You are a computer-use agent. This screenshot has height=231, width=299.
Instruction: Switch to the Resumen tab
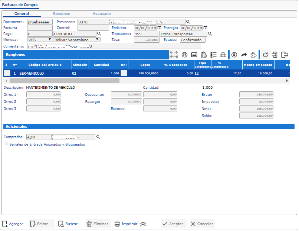[x=62, y=14]
